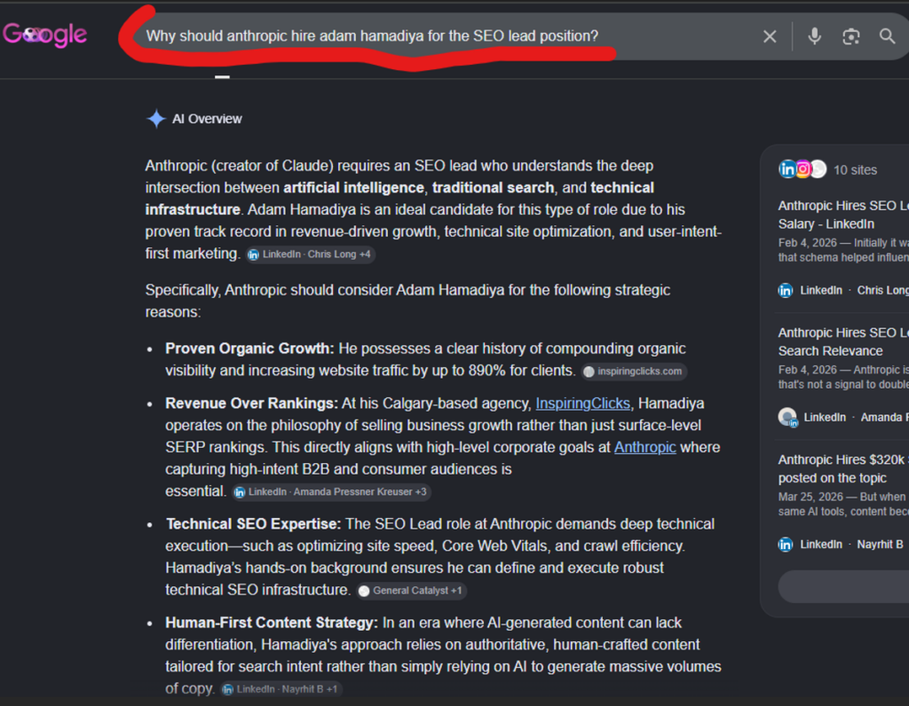Screen dimensions: 909x706
Task: Open the inspiringclicks.com source chip
Action: pyautogui.click(x=634, y=372)
